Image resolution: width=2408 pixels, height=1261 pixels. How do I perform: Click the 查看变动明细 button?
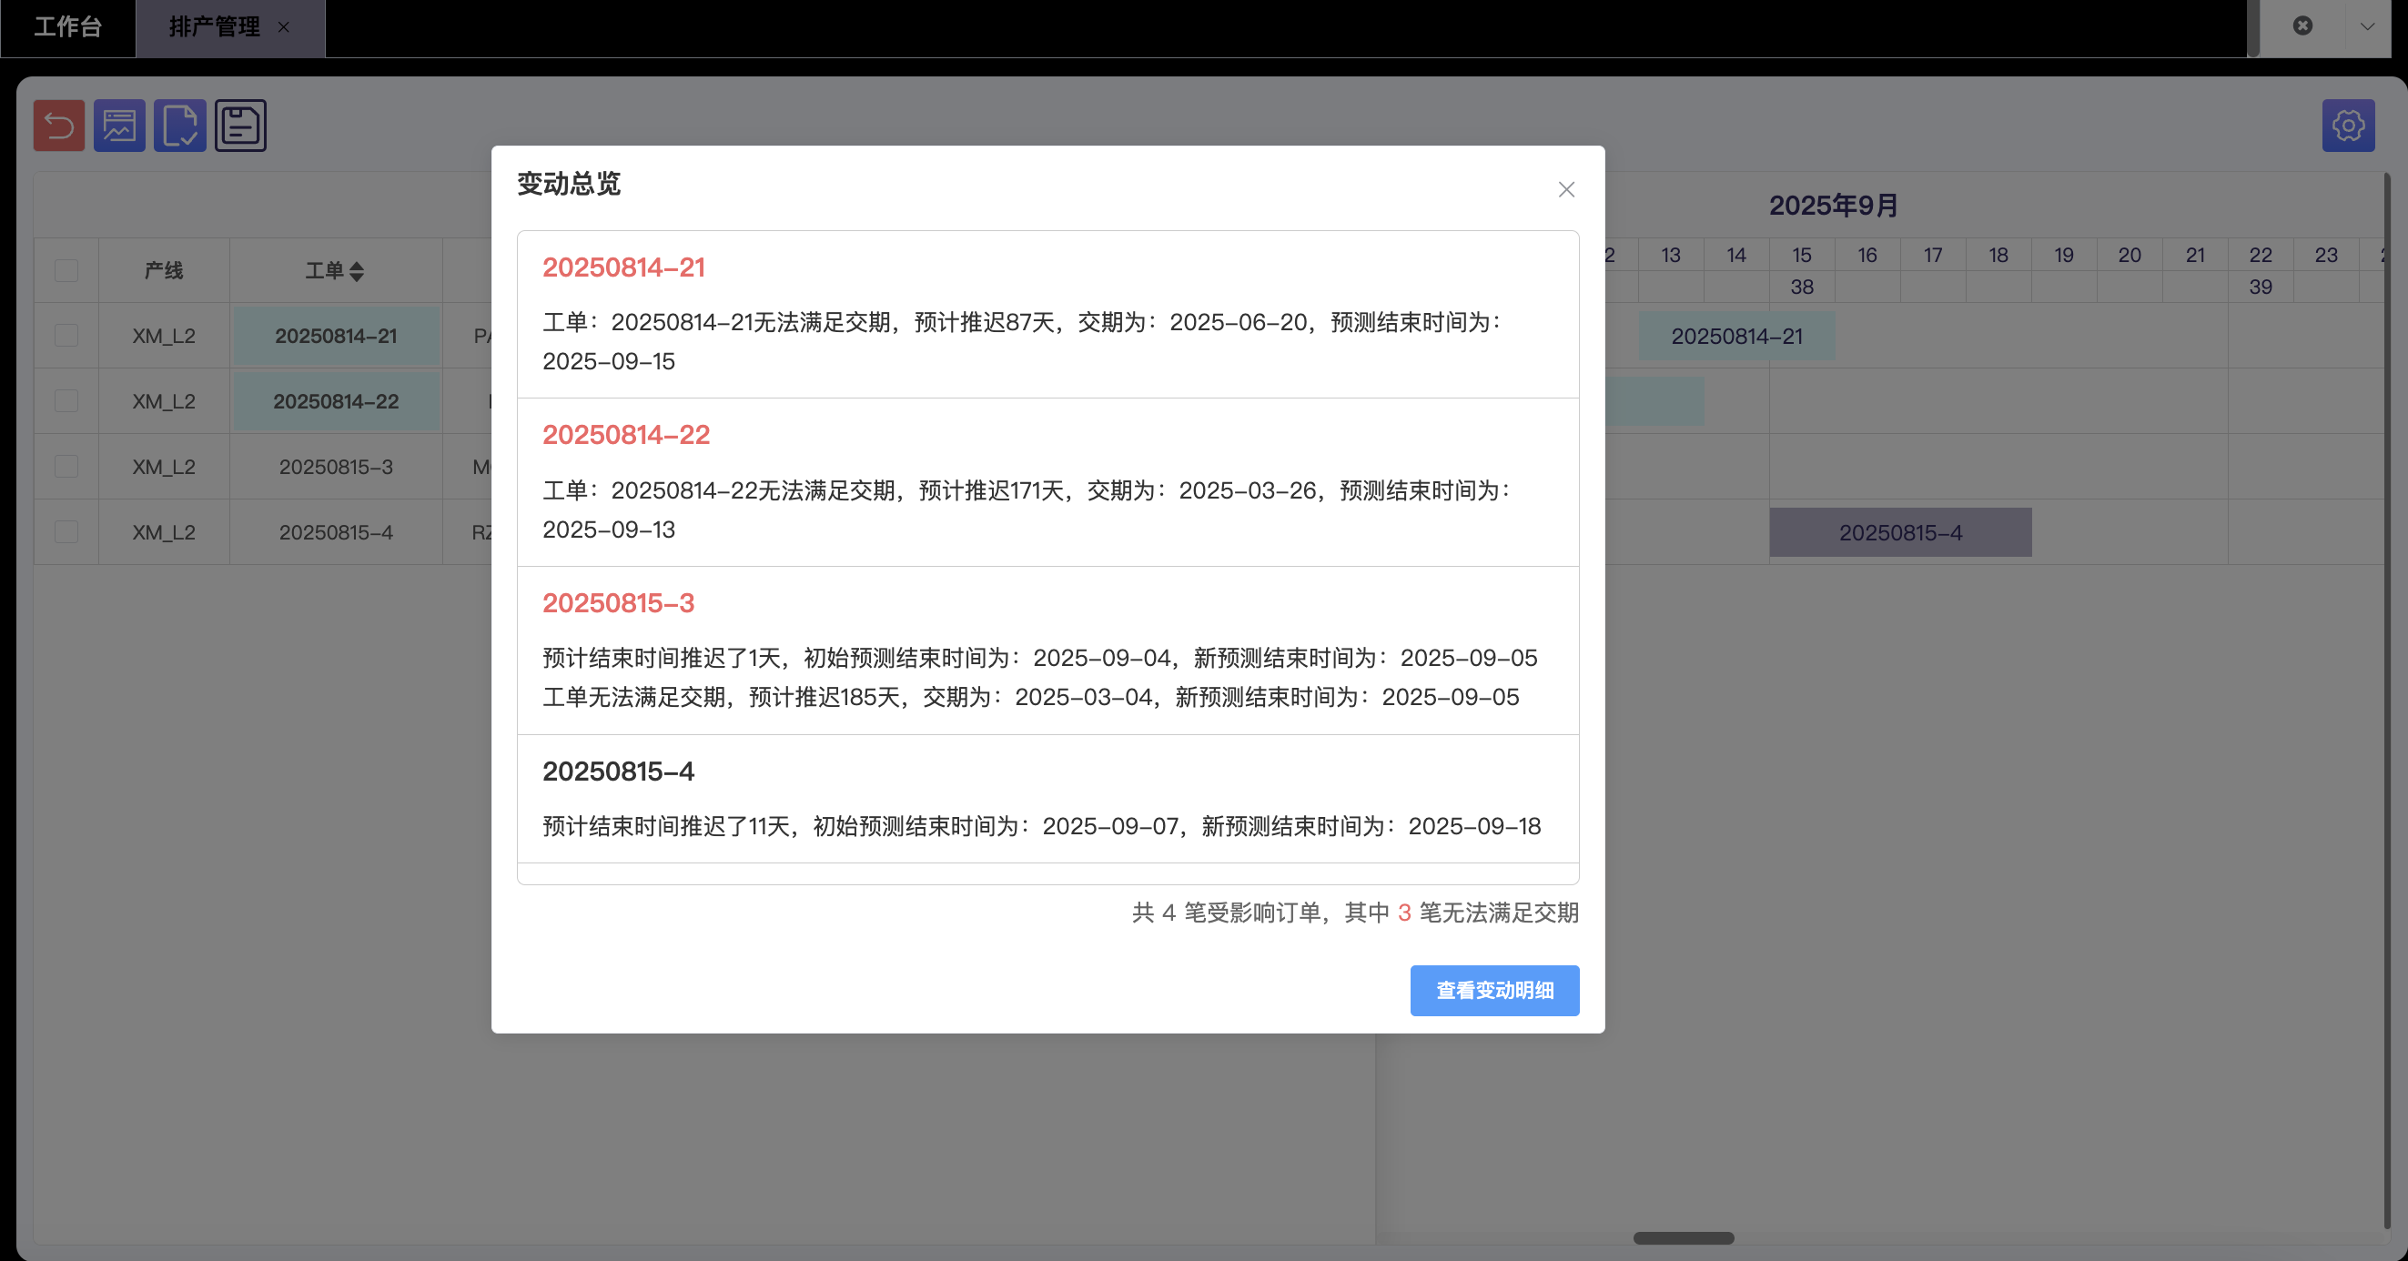click(x=1493, y=990)
